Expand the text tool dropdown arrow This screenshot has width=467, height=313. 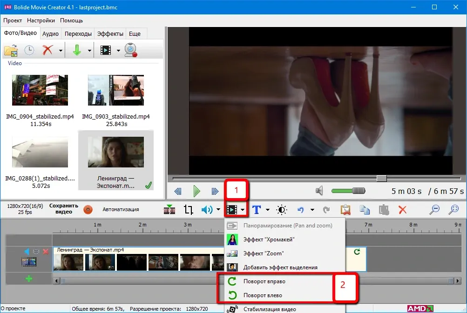(267, 210)
